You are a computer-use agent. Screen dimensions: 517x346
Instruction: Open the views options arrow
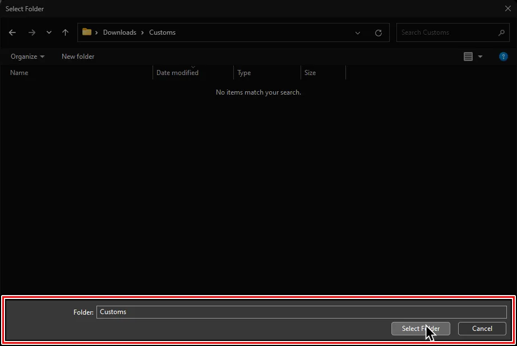pos(479,56)
